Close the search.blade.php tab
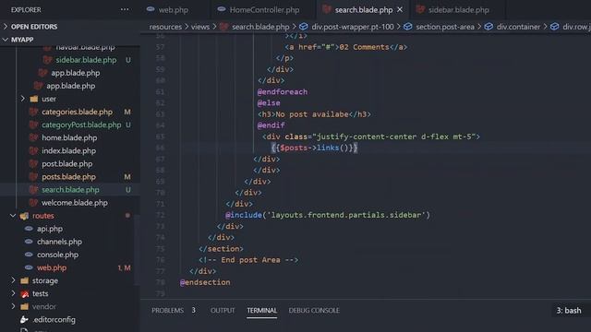This screenshot has width=591, height=332. coord(400,10)
